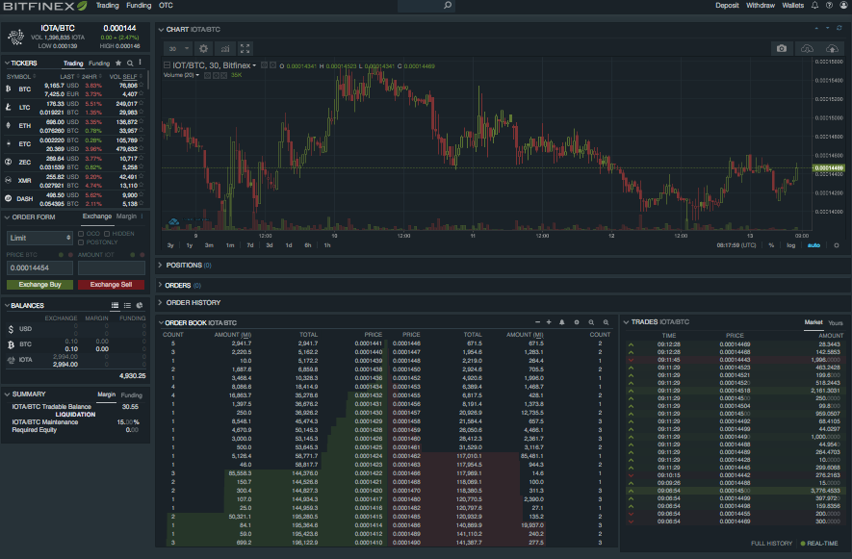852x559 pixels.
Task: Click the Exchange Buy button
Action: [39, 285]
